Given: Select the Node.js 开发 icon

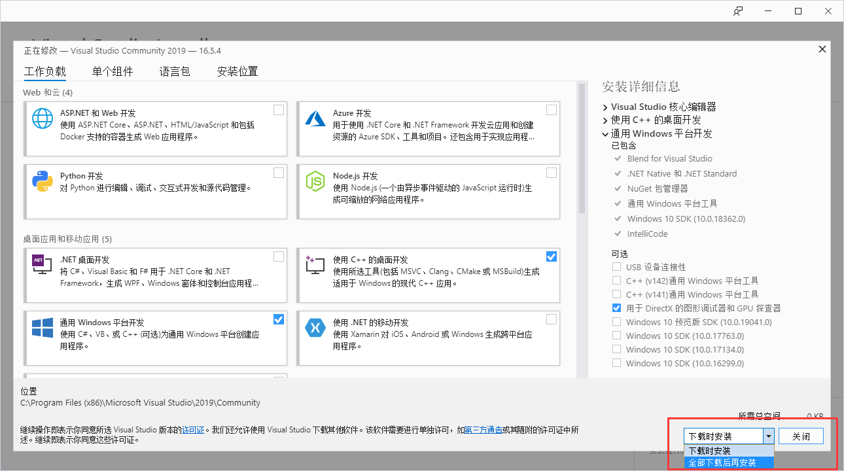Looking at the screenshot, I should (315, 181).
